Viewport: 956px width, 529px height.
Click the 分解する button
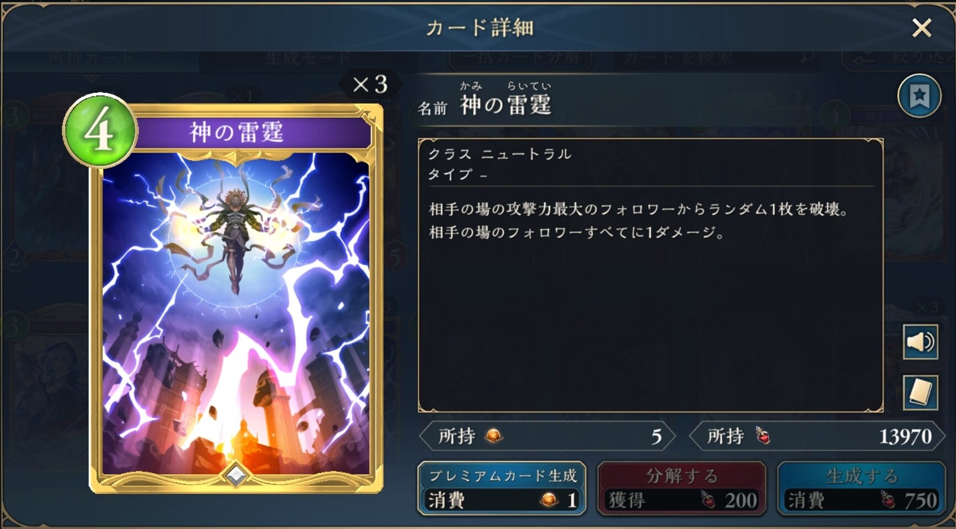(682, 489)
